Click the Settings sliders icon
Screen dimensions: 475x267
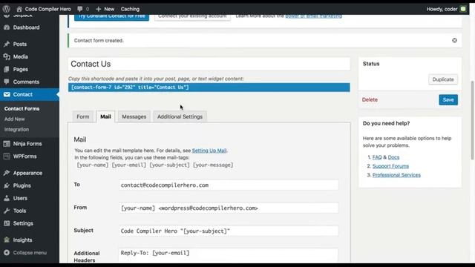(7, 223)
